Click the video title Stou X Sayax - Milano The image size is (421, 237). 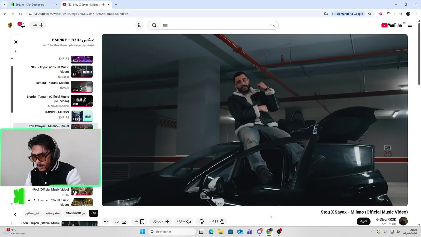click(364, 212)
